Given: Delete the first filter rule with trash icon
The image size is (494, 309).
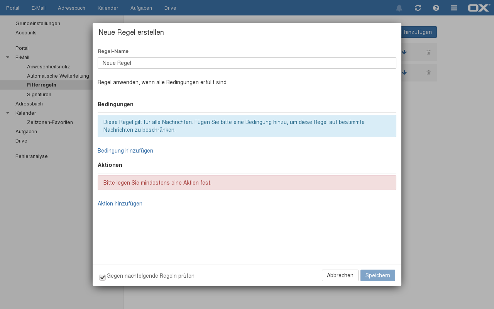Looking at the screenshot, I should click(x=428, y=52).
